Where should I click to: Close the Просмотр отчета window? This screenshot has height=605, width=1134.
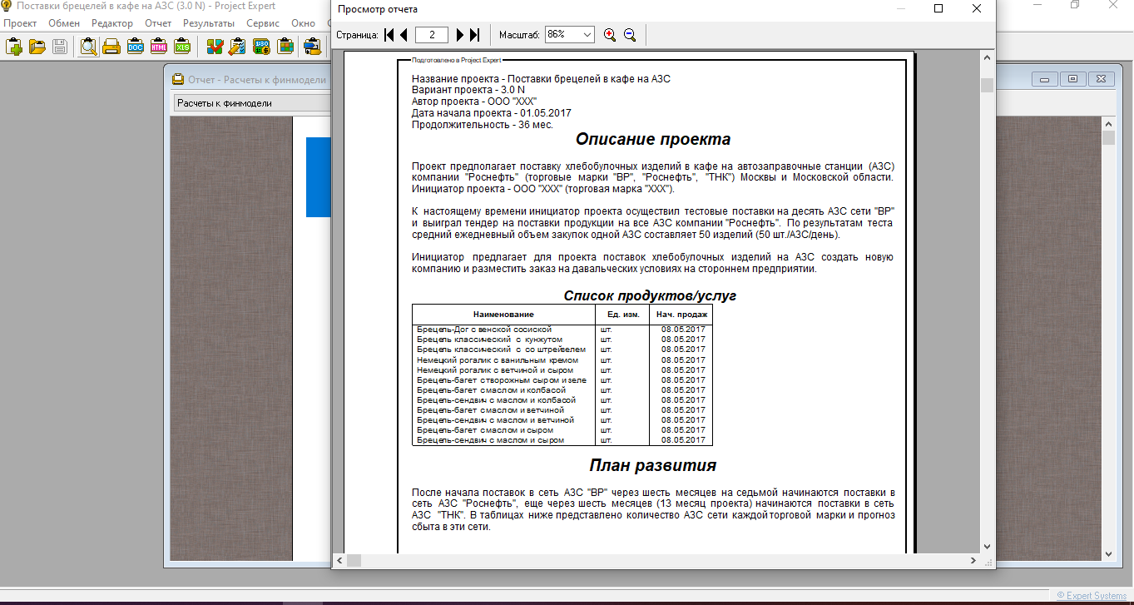[x=977, y=9]
